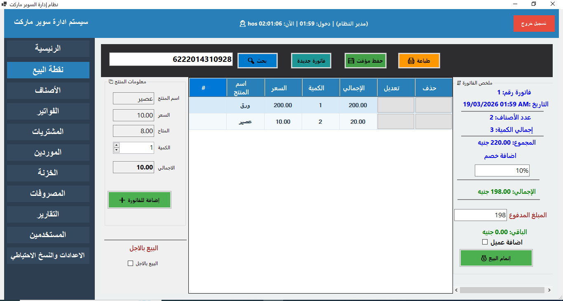
Task: Focus the barcode search input field
Action: [171, 59]
